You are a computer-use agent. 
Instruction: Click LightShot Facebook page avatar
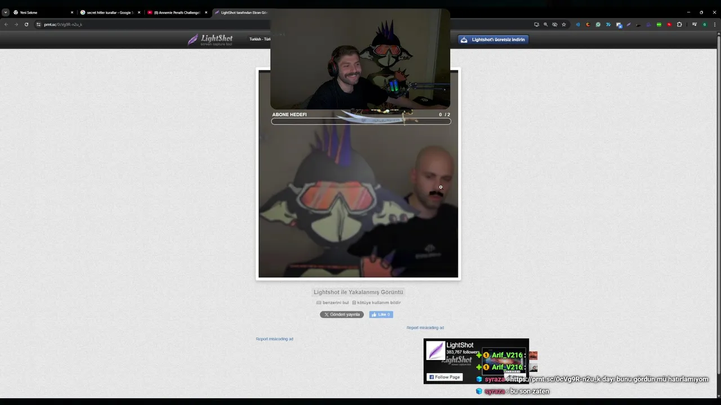(x=435, y=350)
